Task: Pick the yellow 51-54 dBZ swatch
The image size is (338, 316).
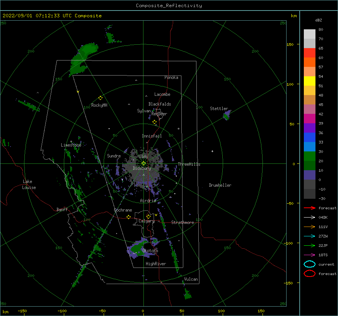Action: pyautogui.click(x=309, y=81)
